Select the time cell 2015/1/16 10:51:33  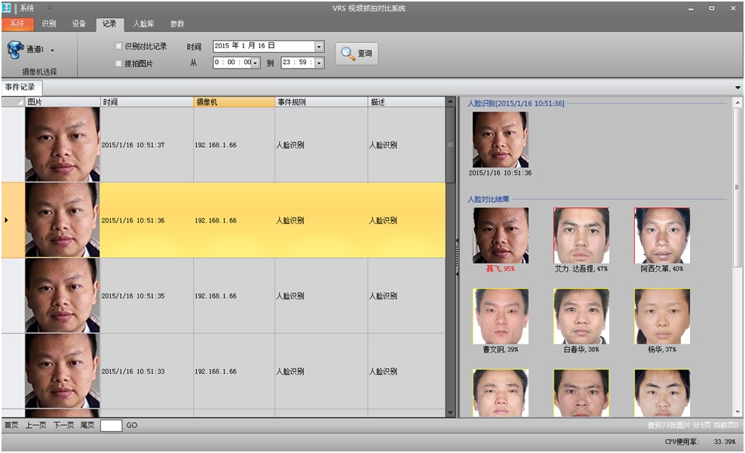coord(147,372)
